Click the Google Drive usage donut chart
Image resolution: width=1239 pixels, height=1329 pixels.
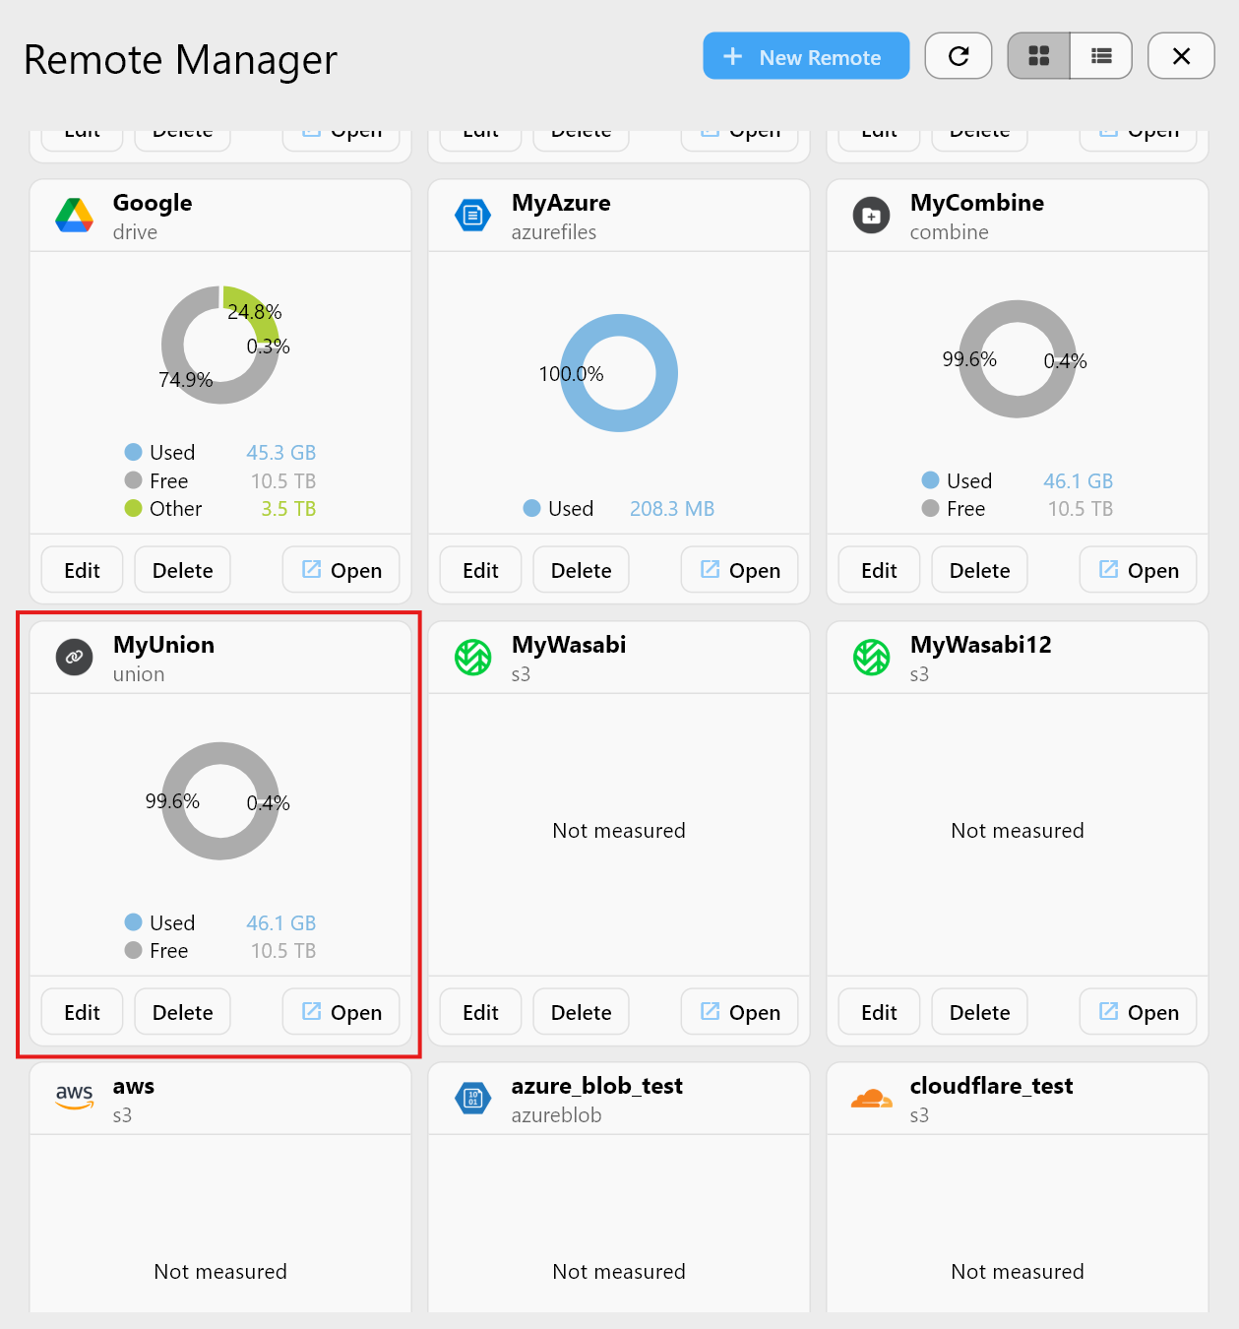coord(220,346)
